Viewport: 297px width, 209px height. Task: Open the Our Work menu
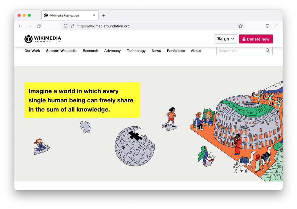[x=32, y=51]
